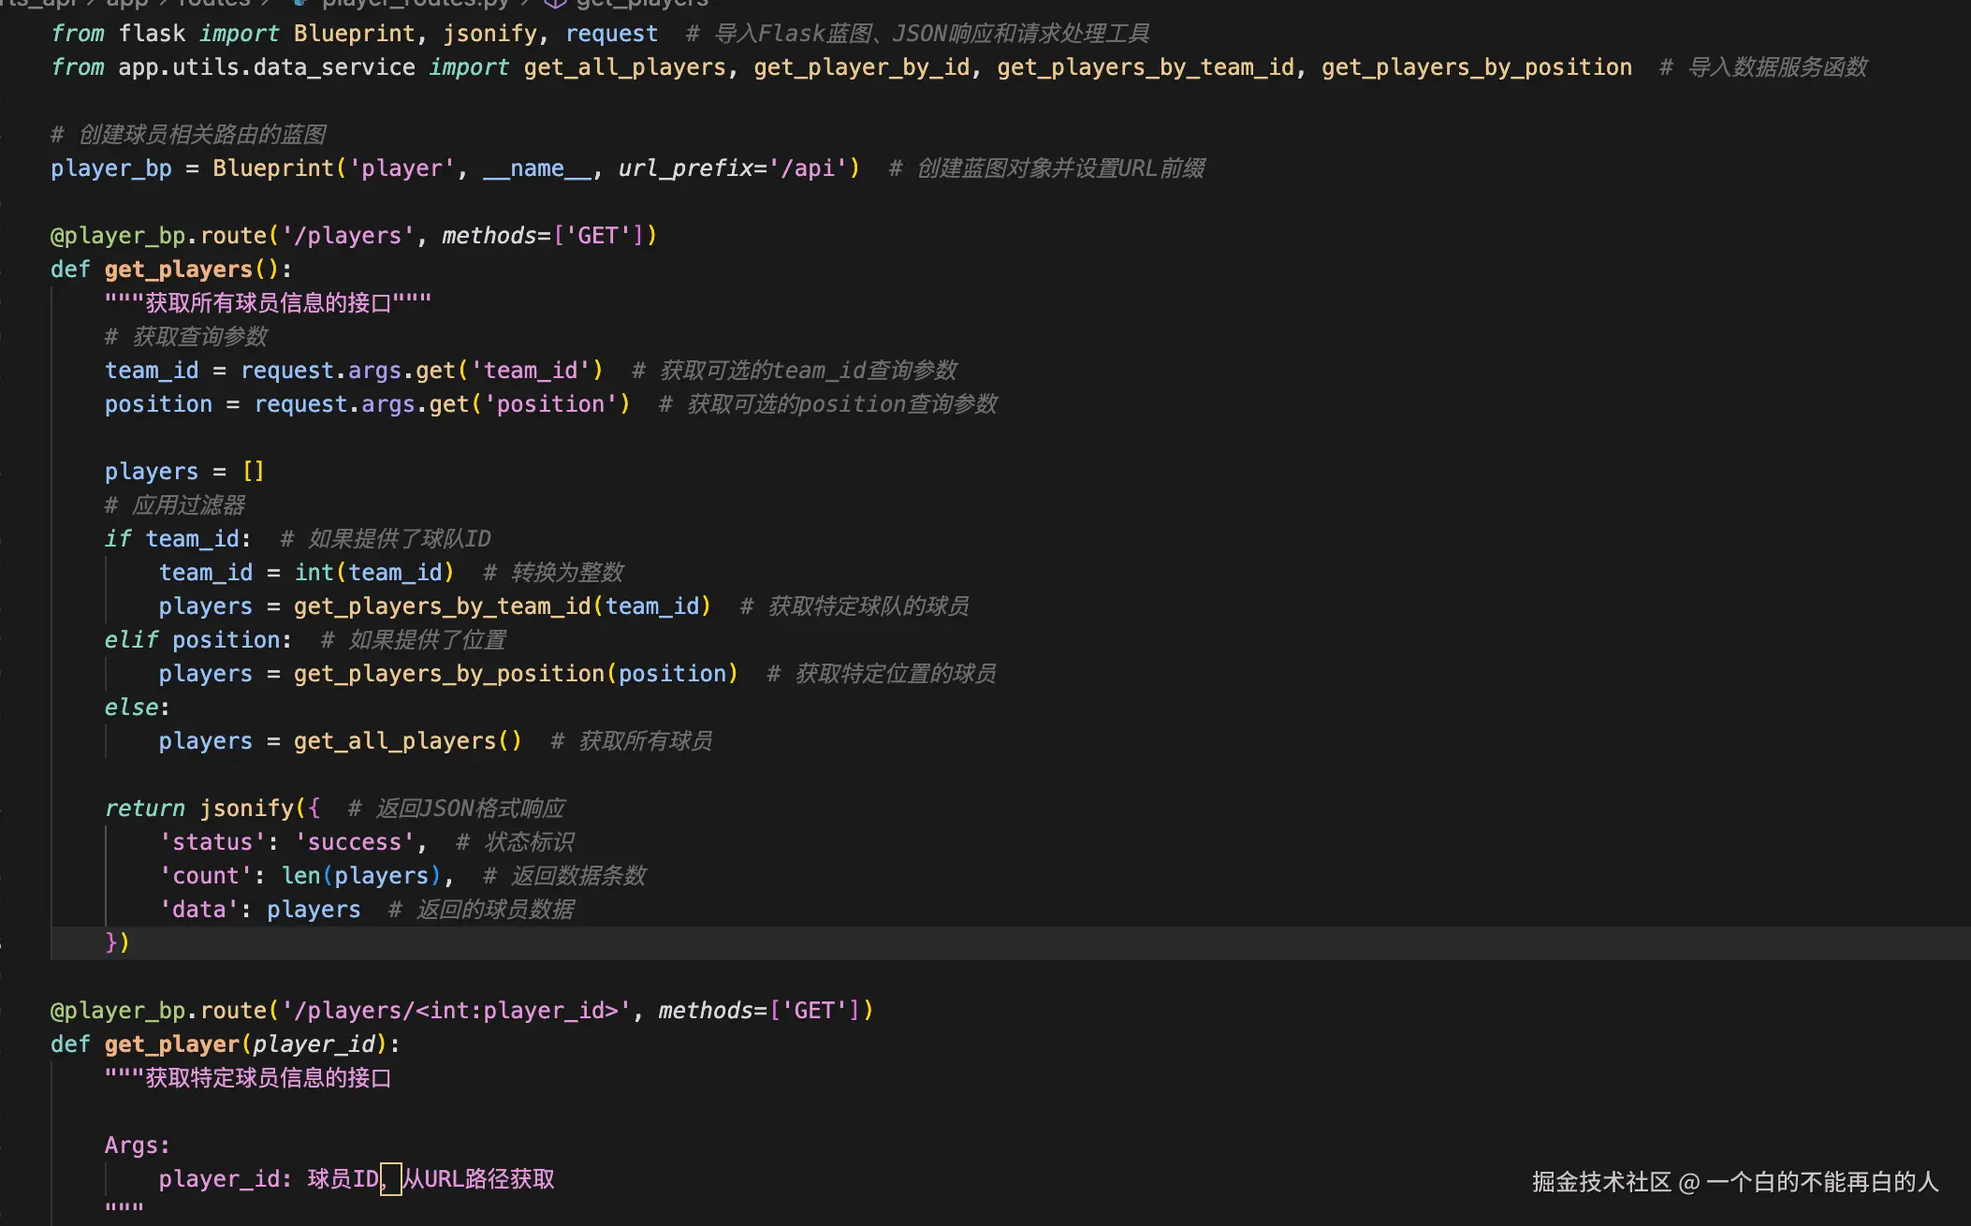This screenshot has width=1971, height=1226.
Task: Click the get_players symbol icon in breadcrumb
Action: point(555,3)
